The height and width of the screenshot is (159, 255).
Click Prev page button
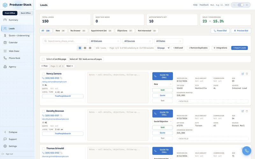pos(44,66)
